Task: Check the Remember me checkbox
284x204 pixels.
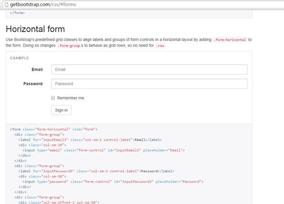Action: point(53,98)
